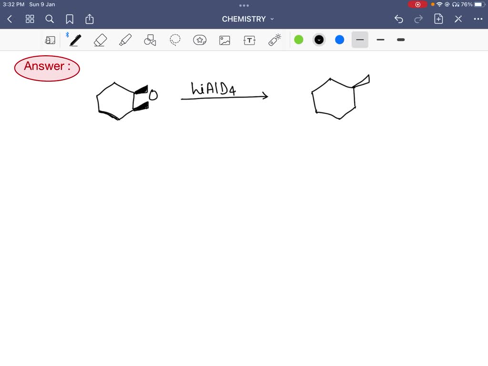Viewport: 488px width, 366px height.
Task: Open the thumbnail grid view
Action: pos(30,19)
